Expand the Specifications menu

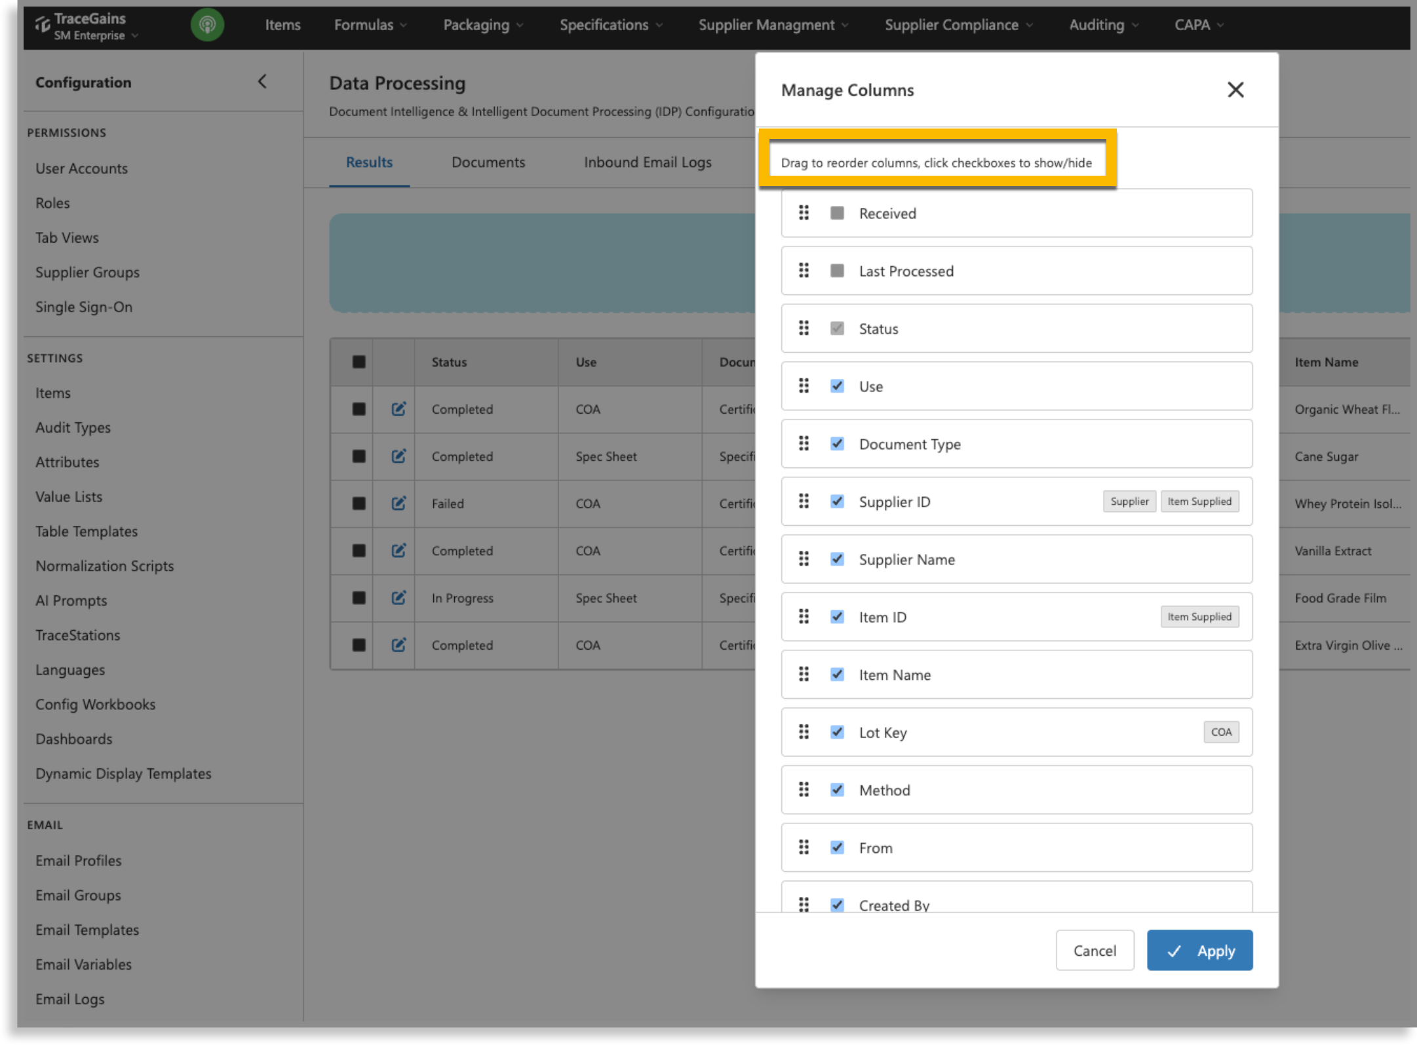[x=611, y=25]
